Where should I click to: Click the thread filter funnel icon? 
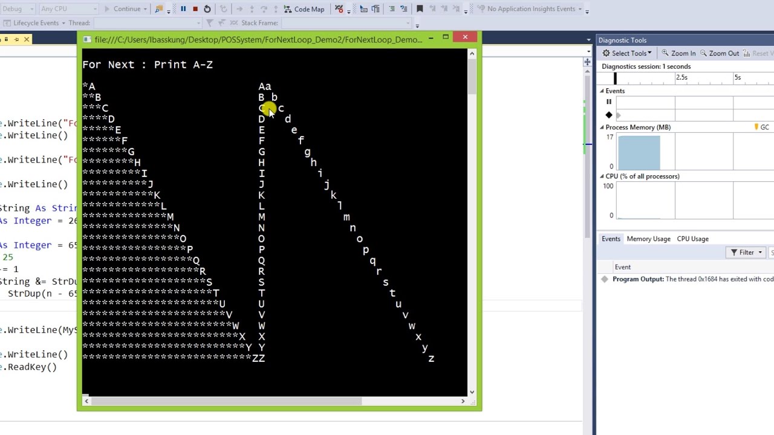point(210,23)
